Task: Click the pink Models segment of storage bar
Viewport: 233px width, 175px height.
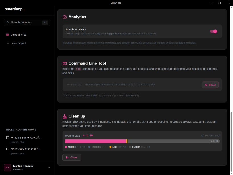Action: click(95, 141)
